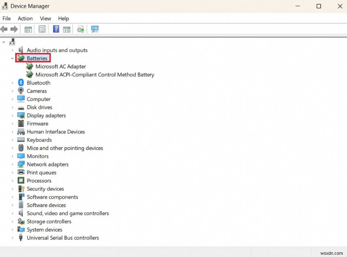Viewport: 347px width, 257px height.
Task: Expand the Sound, video and game controllers
Action: click(12, 213)
